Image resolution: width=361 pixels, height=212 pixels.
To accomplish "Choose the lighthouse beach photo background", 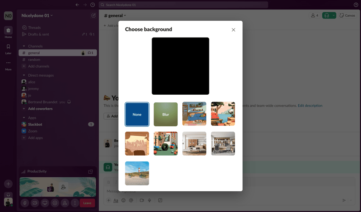I will (137, 173).
